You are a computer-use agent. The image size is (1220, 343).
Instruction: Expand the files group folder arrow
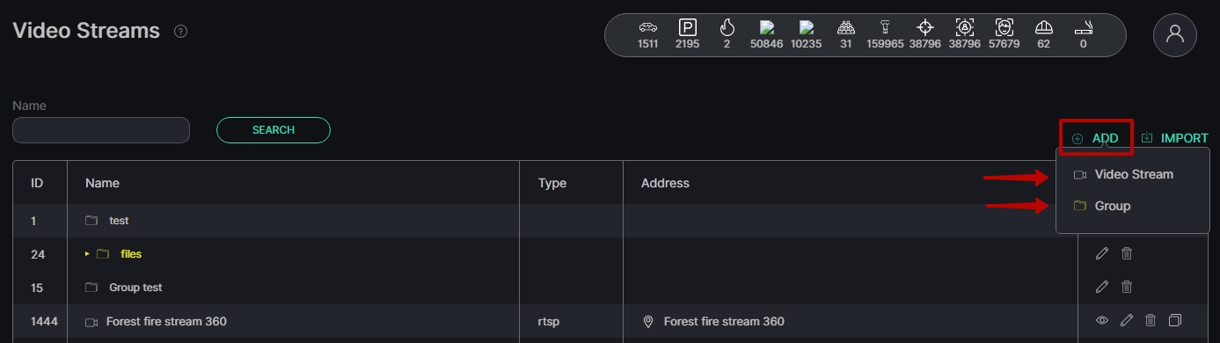[87, 254]
